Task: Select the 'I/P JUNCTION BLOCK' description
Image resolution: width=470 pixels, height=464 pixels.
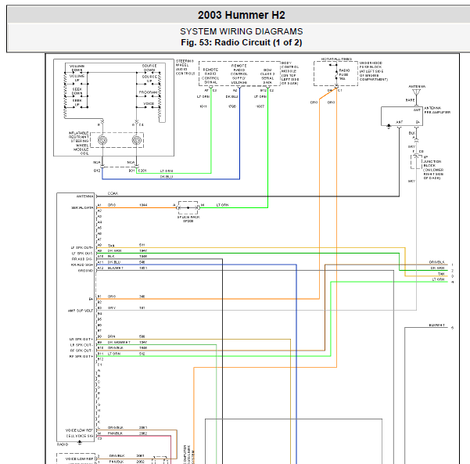Action: point(432,167)
